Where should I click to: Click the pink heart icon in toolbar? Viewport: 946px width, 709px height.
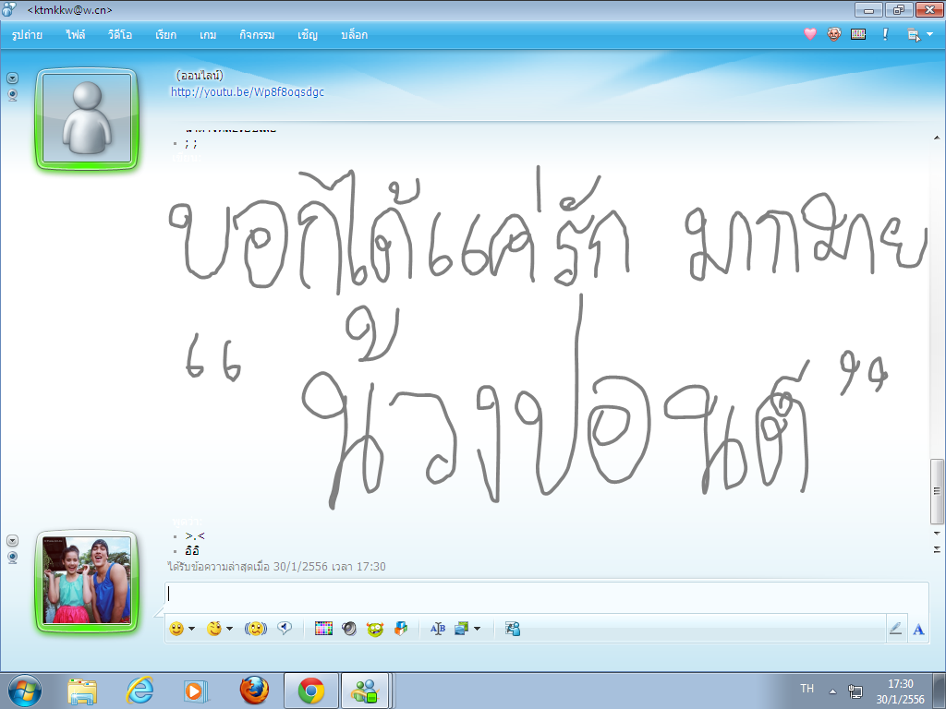810,34
